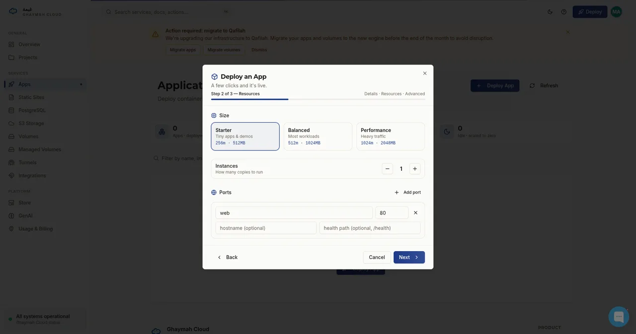The image size is (636, 334).
Task: Open Volumes in the sidebar
Action: pyautogui.click(x=45, y=136)
